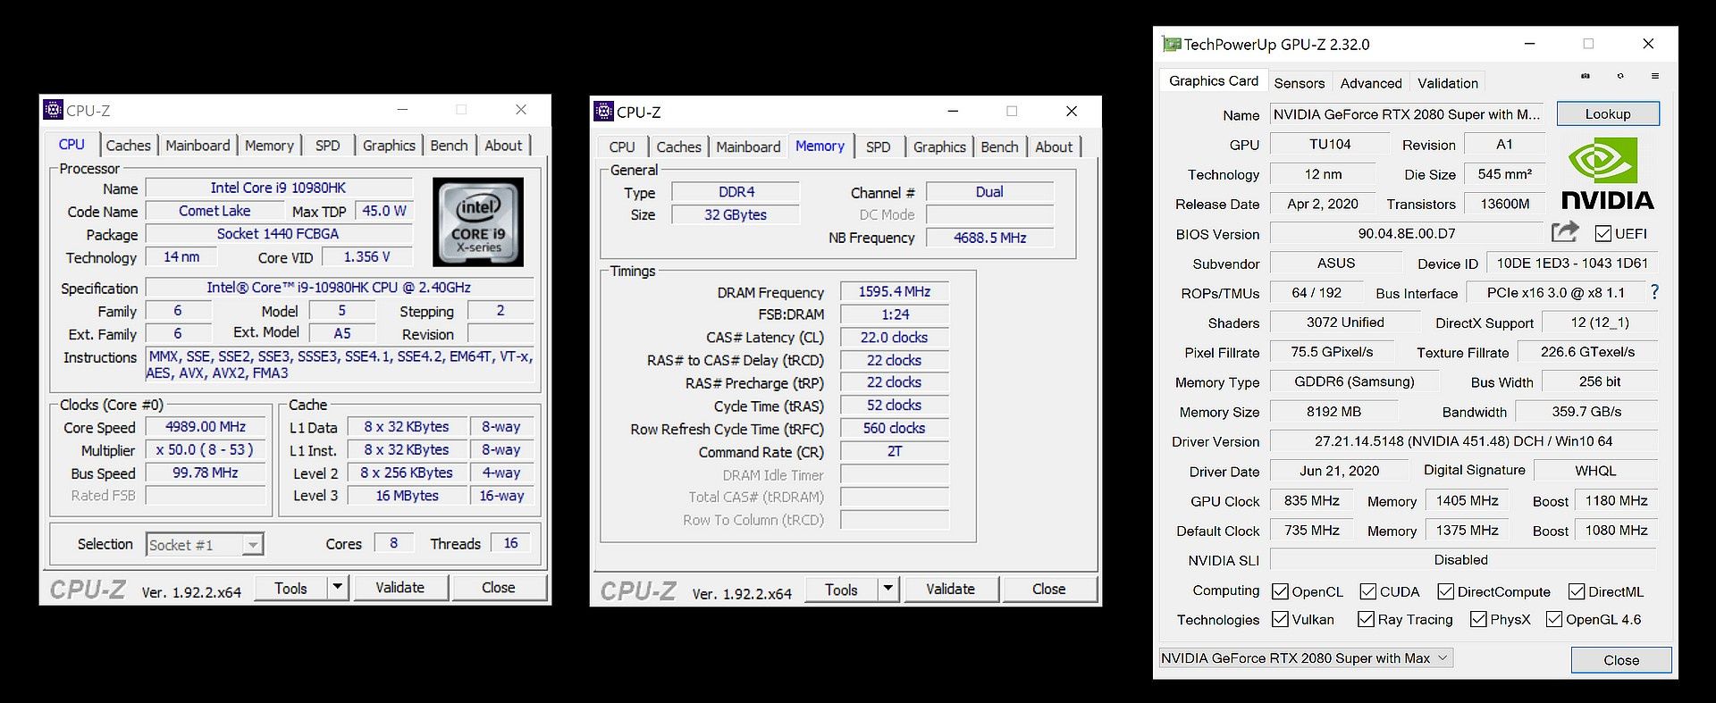Toggle the OpenGL 4.6 checkbox
Screen dimensions: 1716x703
point(1554,619)
